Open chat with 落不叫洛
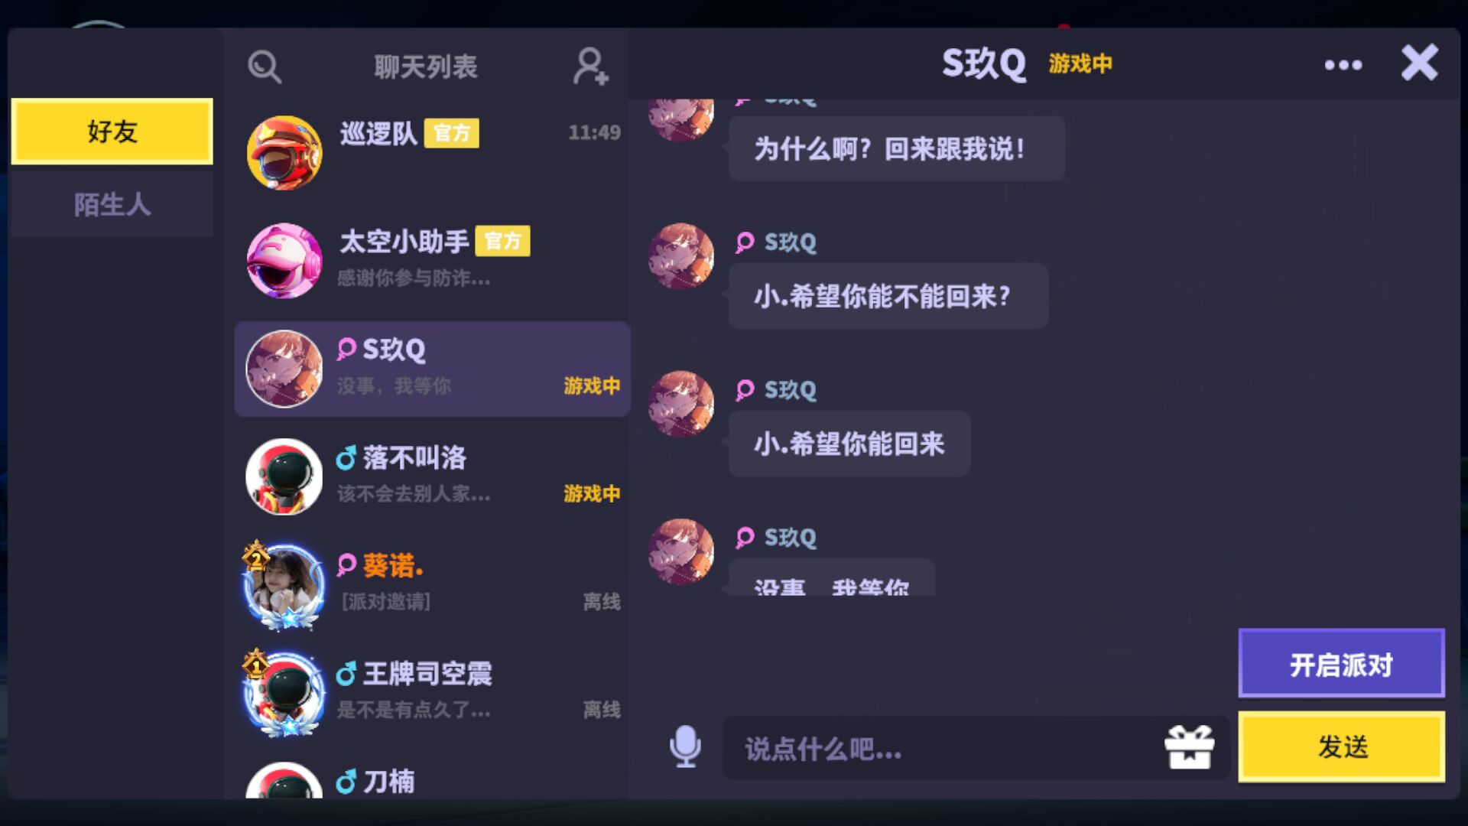 [433, 476]
